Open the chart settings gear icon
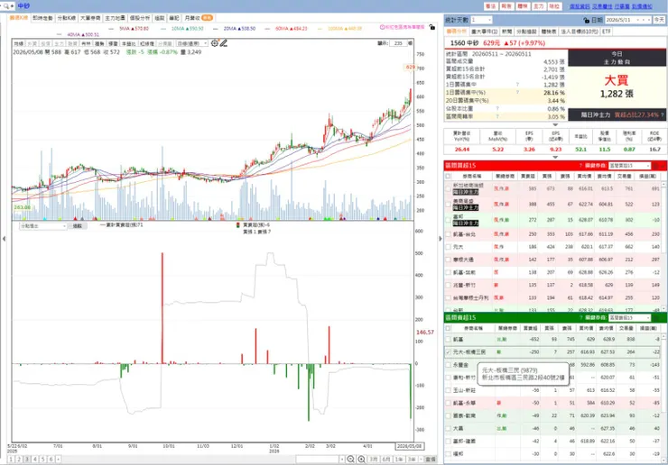 [214, 43]
